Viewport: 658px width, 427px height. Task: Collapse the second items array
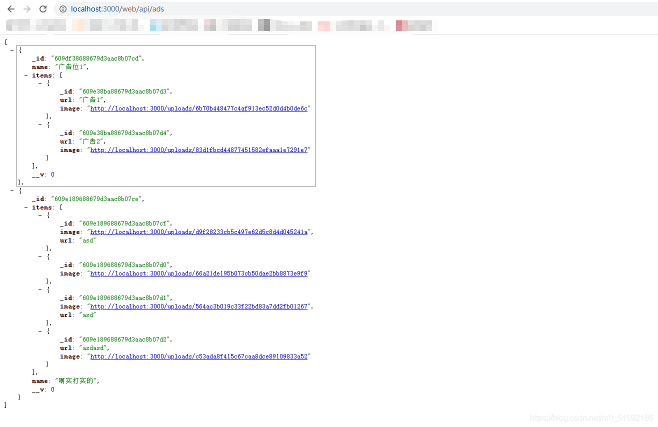tap(26, 207)
